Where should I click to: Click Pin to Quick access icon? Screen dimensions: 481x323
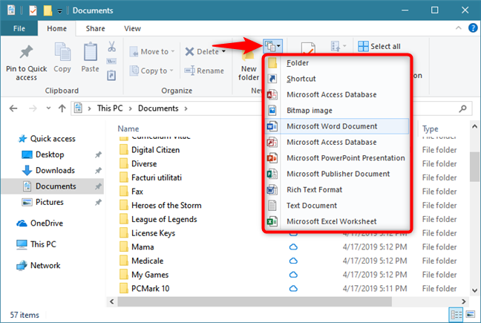point(26,52)
